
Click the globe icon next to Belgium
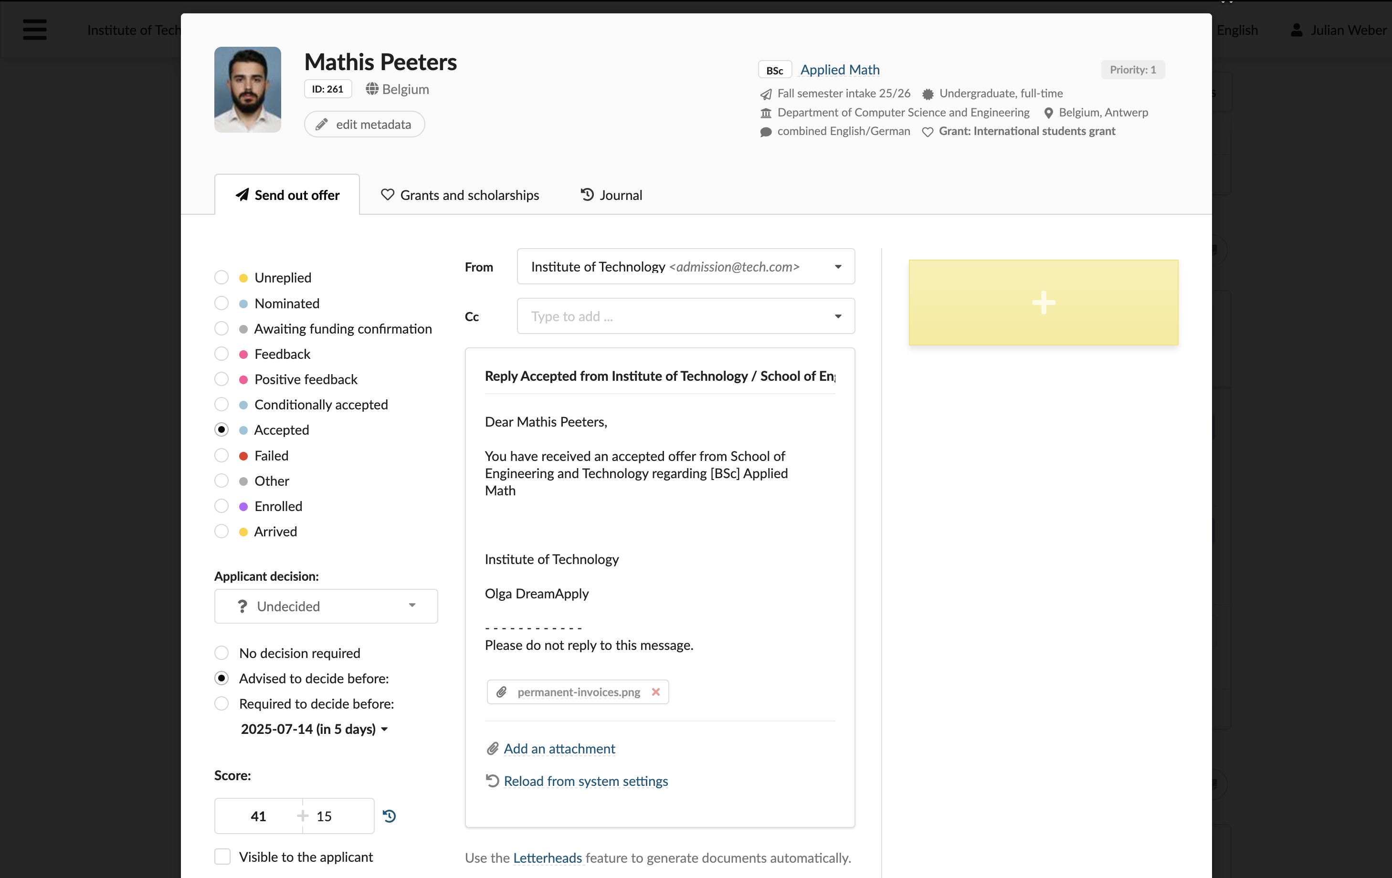click(x=372, y=89)
